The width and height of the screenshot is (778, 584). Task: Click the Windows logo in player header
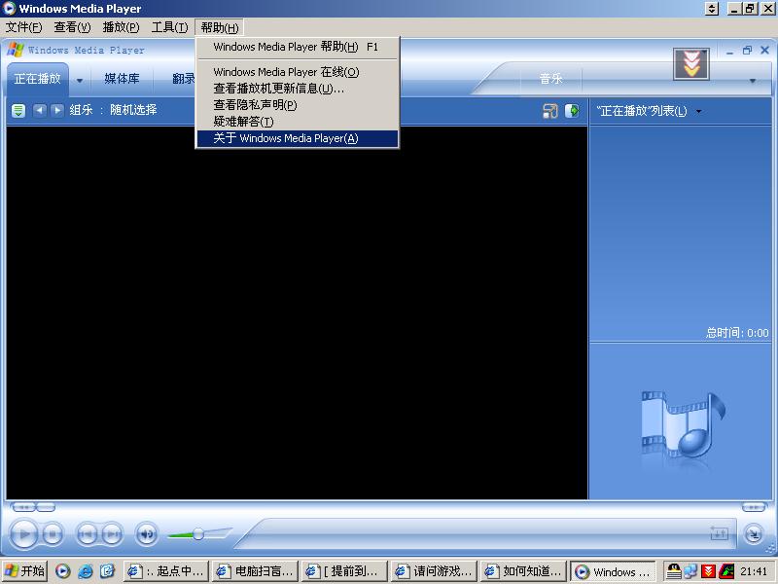[16, 50]
